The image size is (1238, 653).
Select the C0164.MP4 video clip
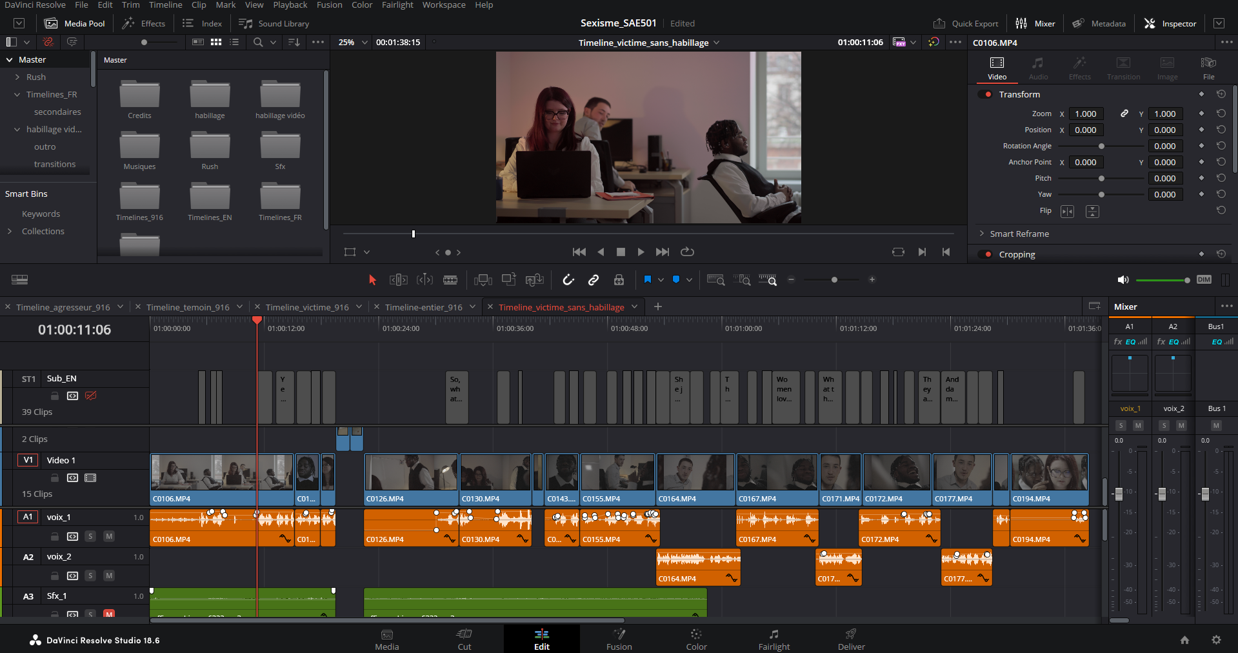pyautogui.click(x=695, y=479)
